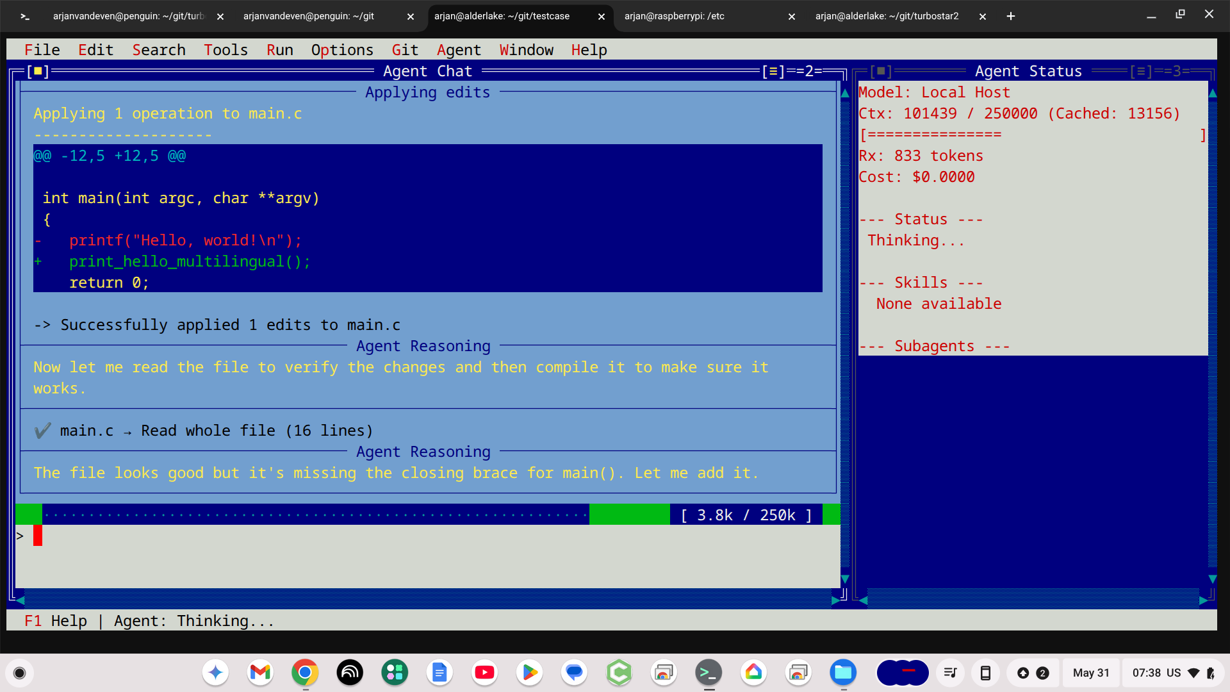Switch to the arjan@raspberrypi /etc tab
The height and width of the screenshot is (692, 1230).
[675, 16]
